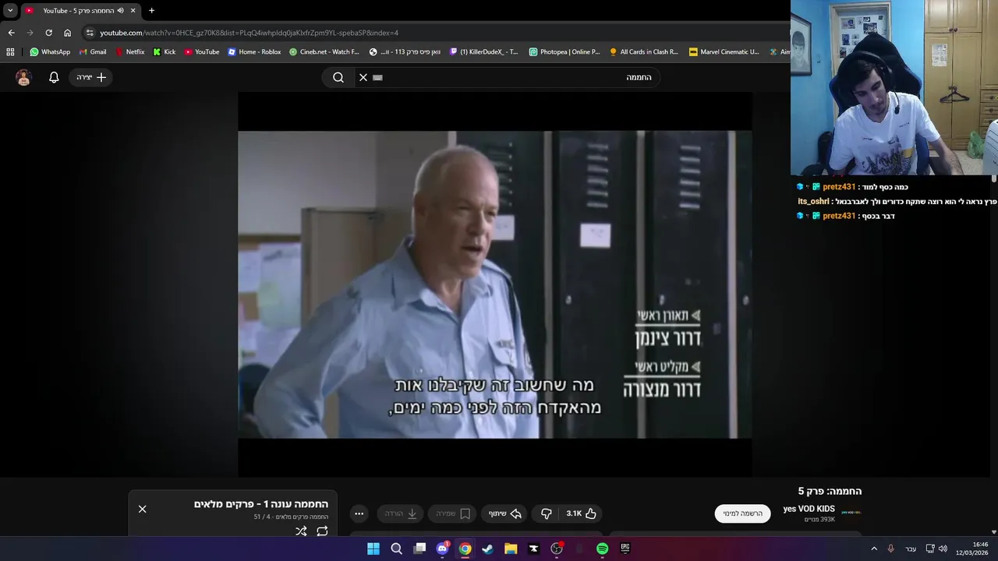Open the Gmail bookmark

point(93,52)
